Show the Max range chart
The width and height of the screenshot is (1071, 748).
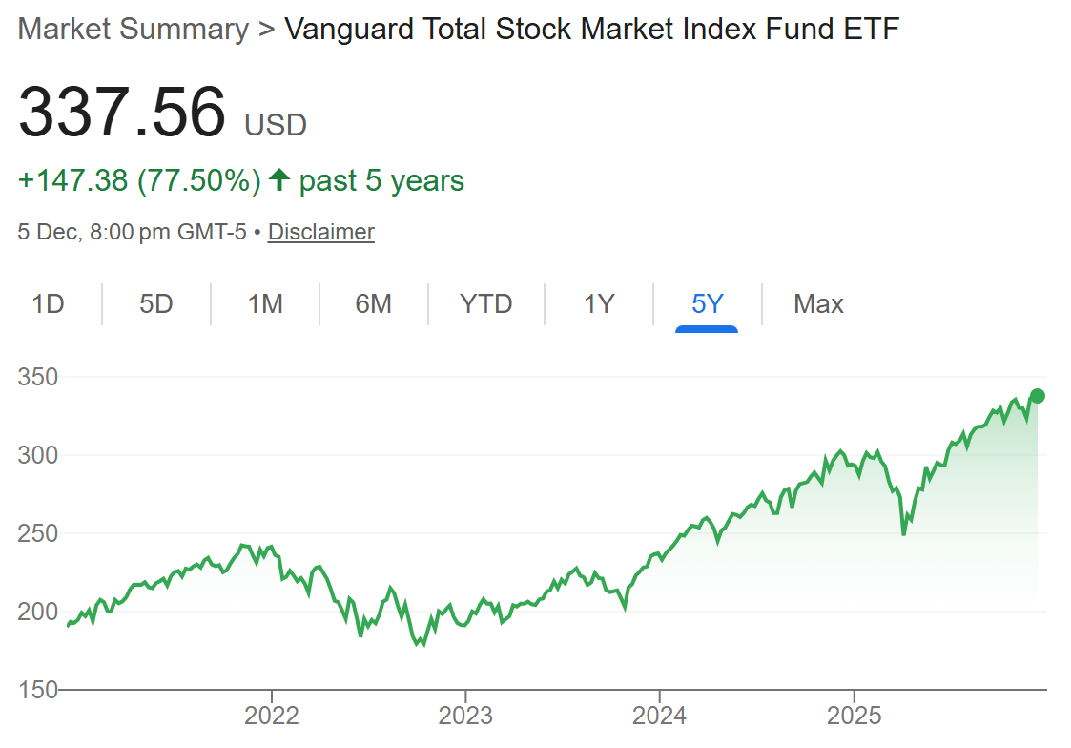[818, 304]
